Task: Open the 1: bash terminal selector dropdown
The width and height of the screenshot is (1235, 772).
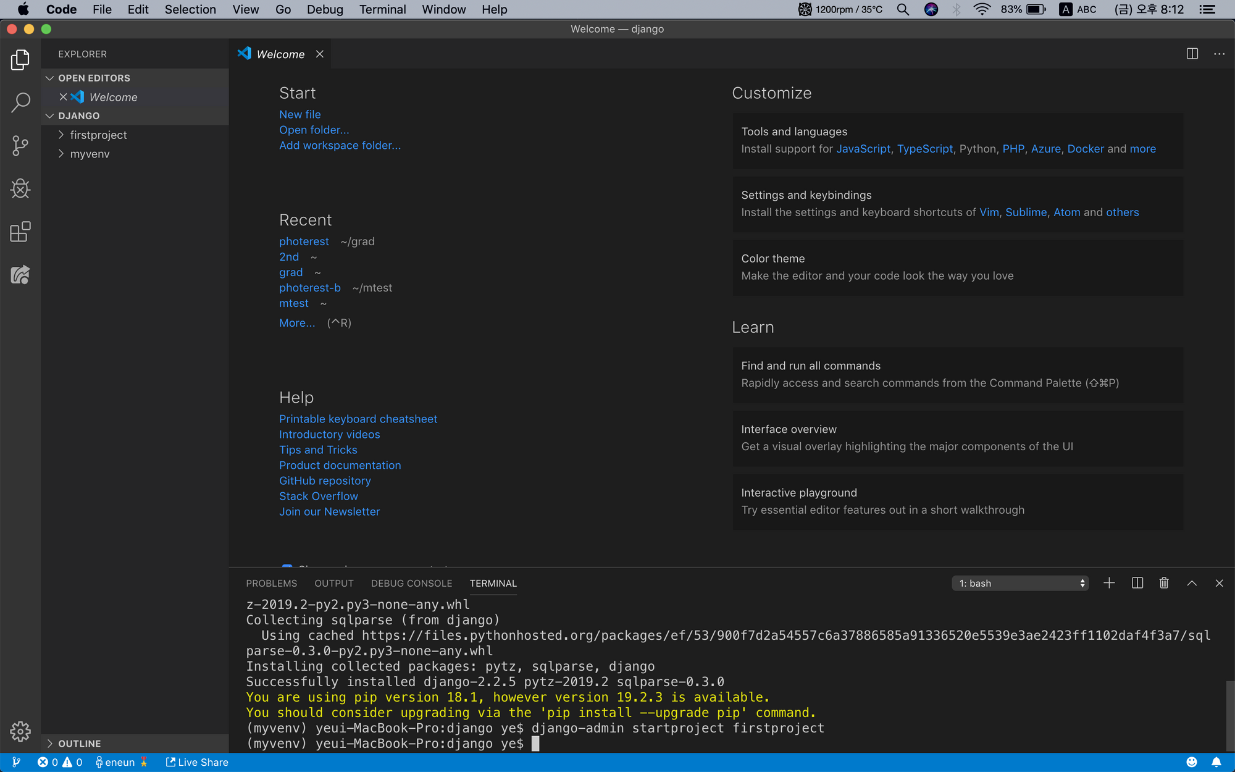Action: pos(1020,583)
